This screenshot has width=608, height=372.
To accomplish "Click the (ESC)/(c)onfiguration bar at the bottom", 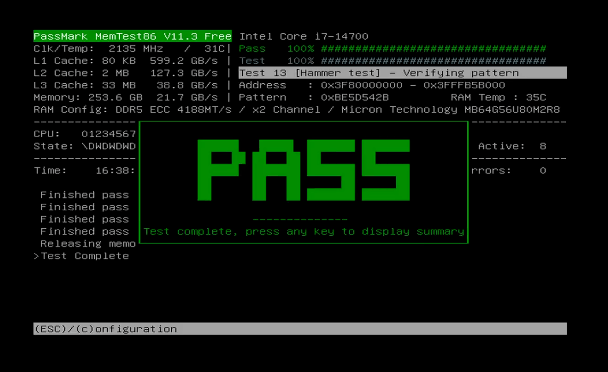I will point(300,329).
